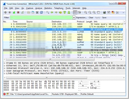Select packet 32 TCP SYN row
Screen dimensions: 129x99
point(63,50)
